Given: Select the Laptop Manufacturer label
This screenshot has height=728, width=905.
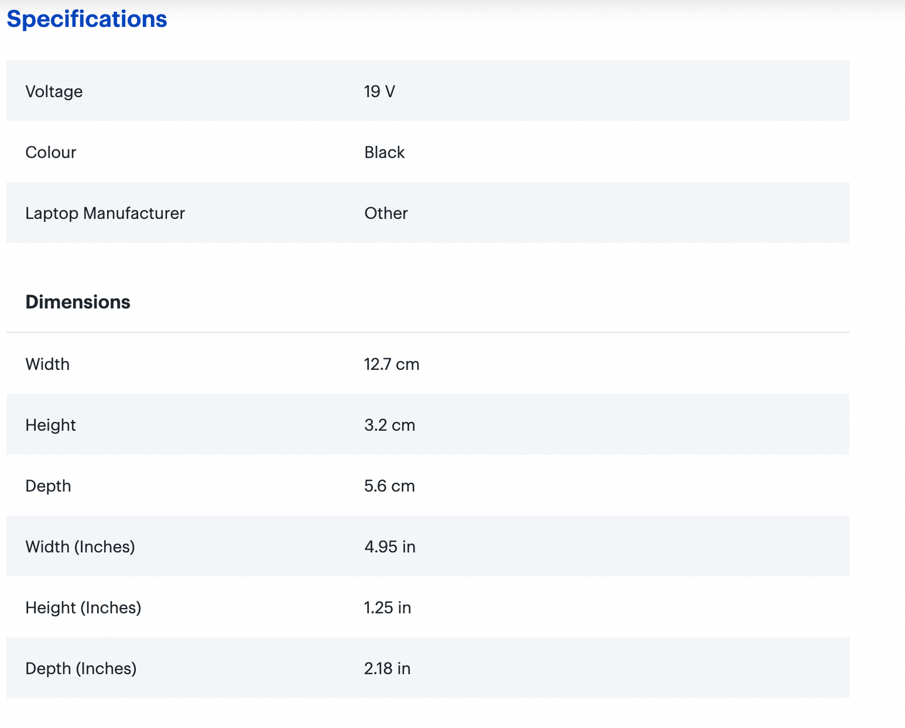Looking at the screenshot, I should click(x=105, y=213).
